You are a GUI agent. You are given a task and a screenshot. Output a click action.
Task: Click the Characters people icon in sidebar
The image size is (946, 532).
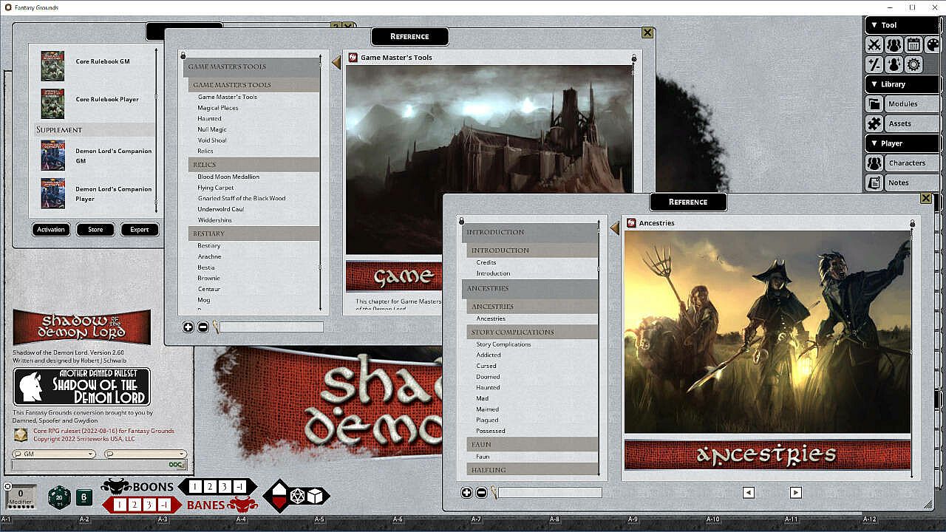[x=874, y=163]
